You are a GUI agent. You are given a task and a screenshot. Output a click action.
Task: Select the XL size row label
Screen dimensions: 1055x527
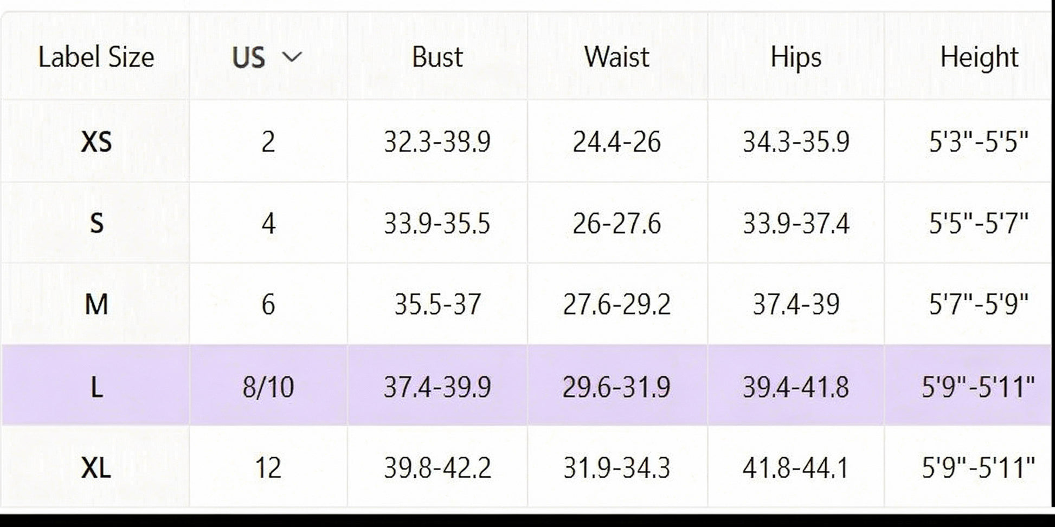click(96, 467)
